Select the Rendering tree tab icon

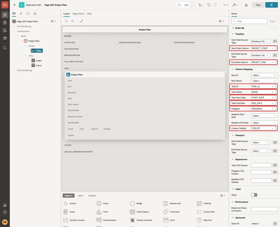pyautogui.click(x=14, y=14)
